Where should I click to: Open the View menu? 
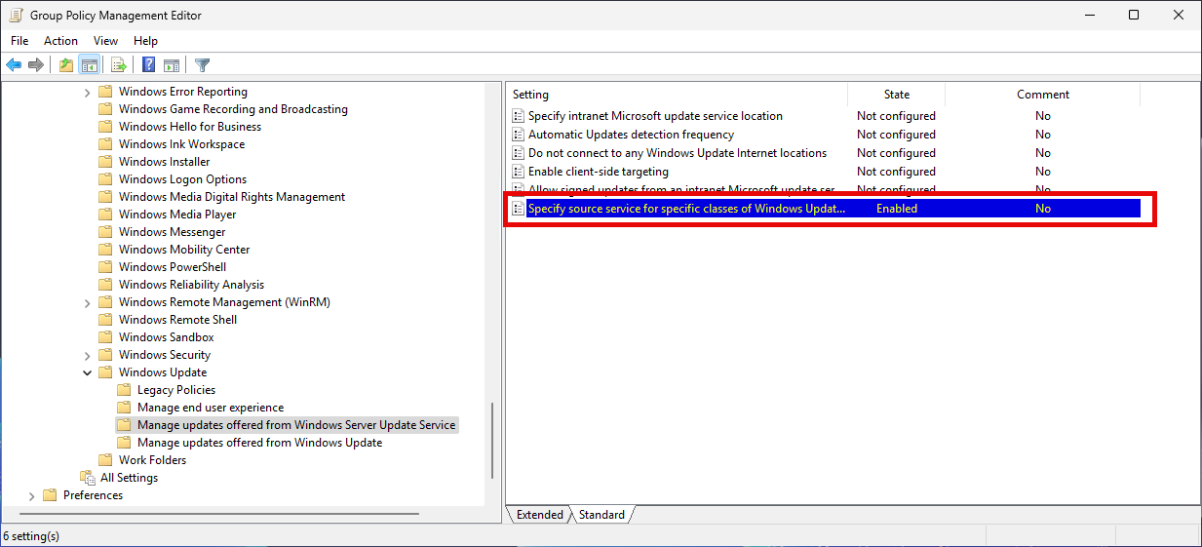click(105, 41)
